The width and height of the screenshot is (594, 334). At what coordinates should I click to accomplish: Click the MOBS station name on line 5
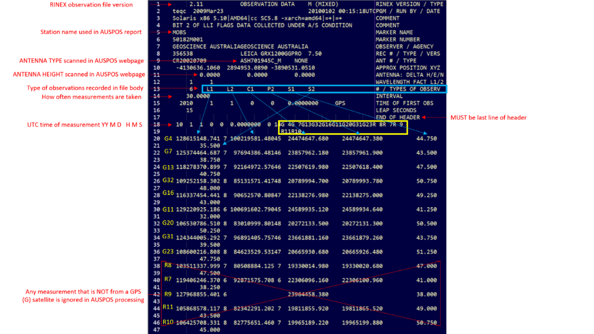pyautogui.click(x=179, y=32)
